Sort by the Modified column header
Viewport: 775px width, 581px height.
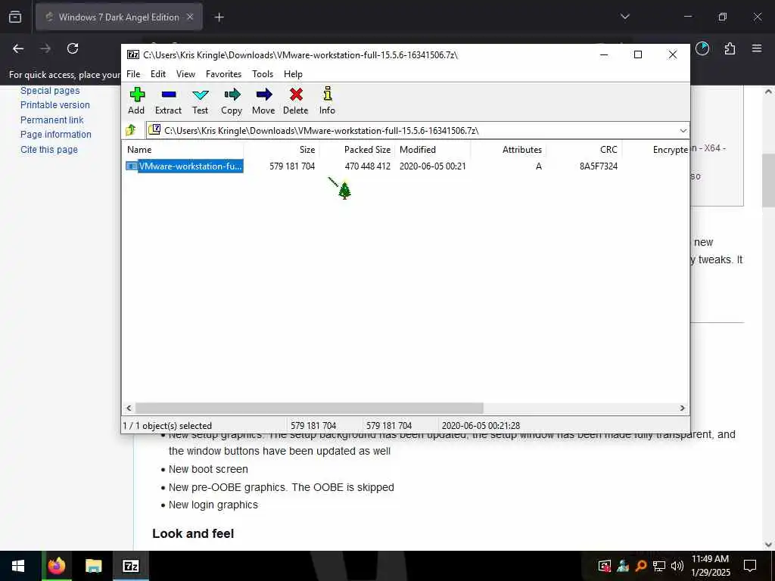coord(432,150)
